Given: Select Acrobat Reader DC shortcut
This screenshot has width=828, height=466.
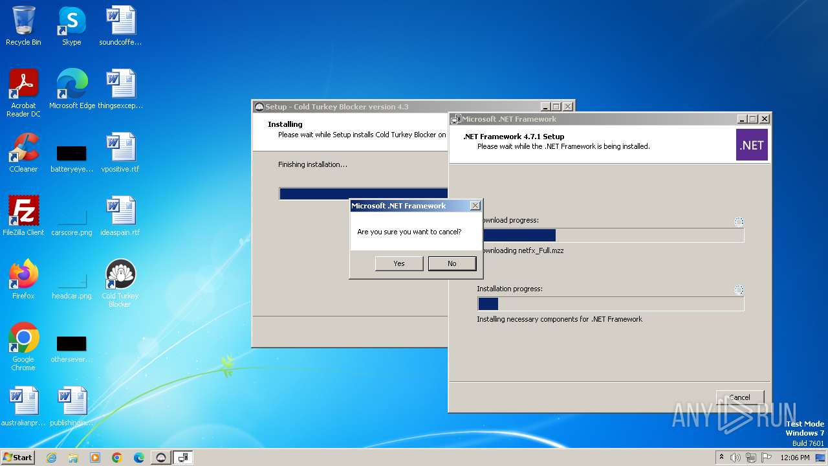Looking at the screenshot, I should [x=23, y=93].
